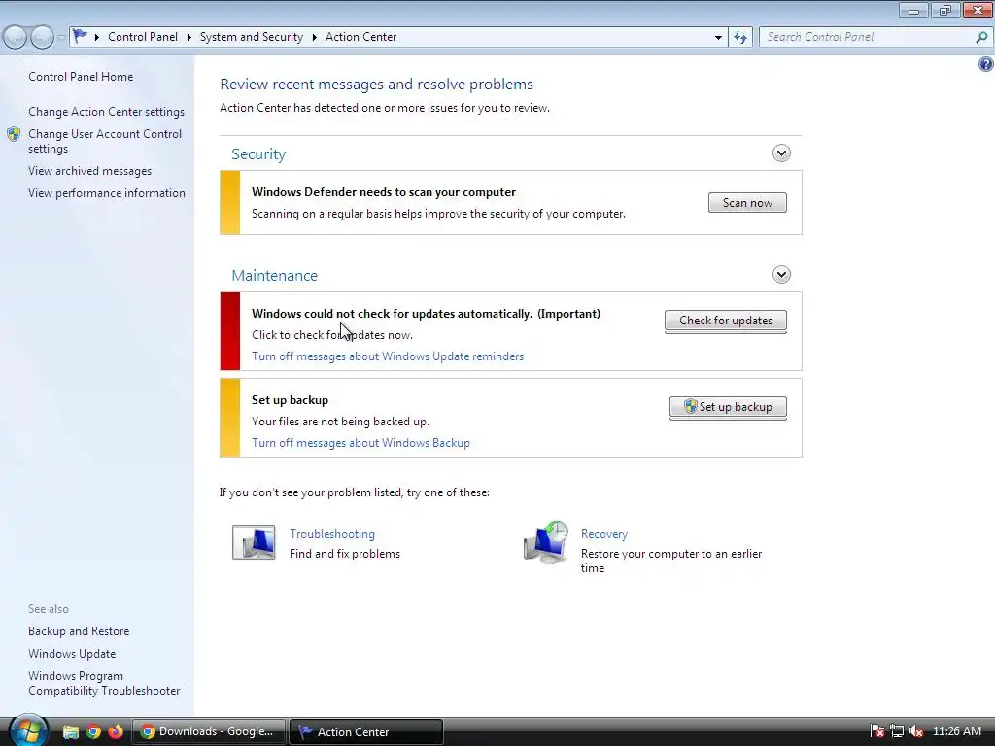Screen dimensions: 995x746
Task: Click the Security section heading
Action: coord(258,154)
